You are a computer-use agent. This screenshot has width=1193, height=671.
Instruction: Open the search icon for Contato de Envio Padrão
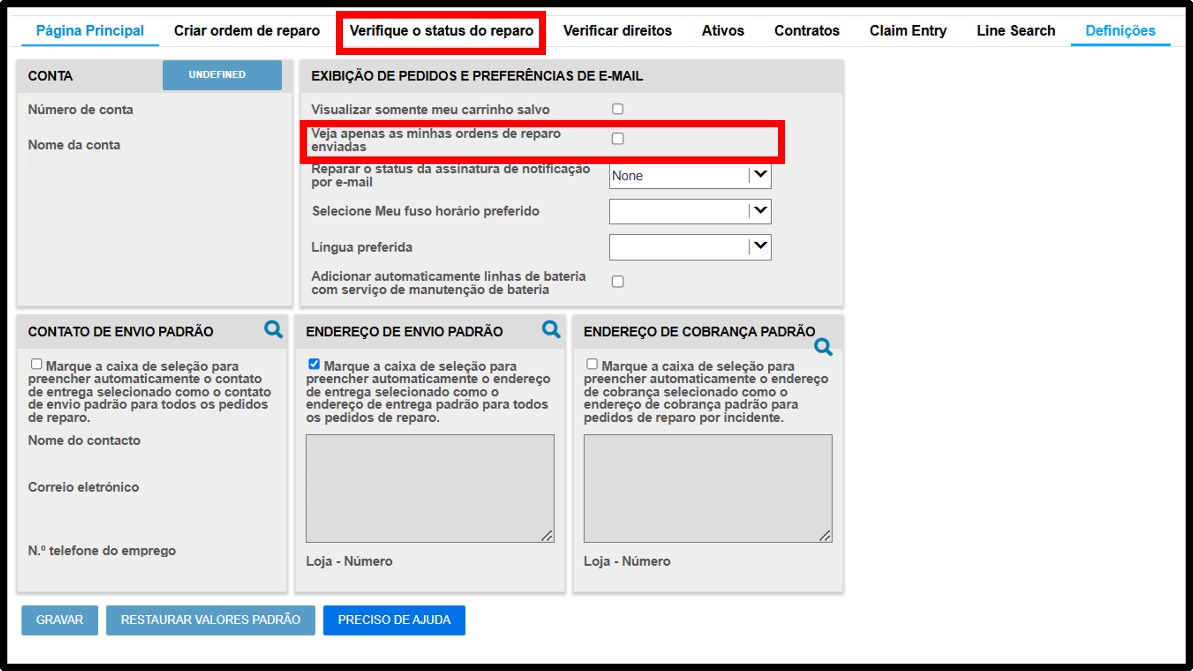pyautogui.click(x=273, y=329)
